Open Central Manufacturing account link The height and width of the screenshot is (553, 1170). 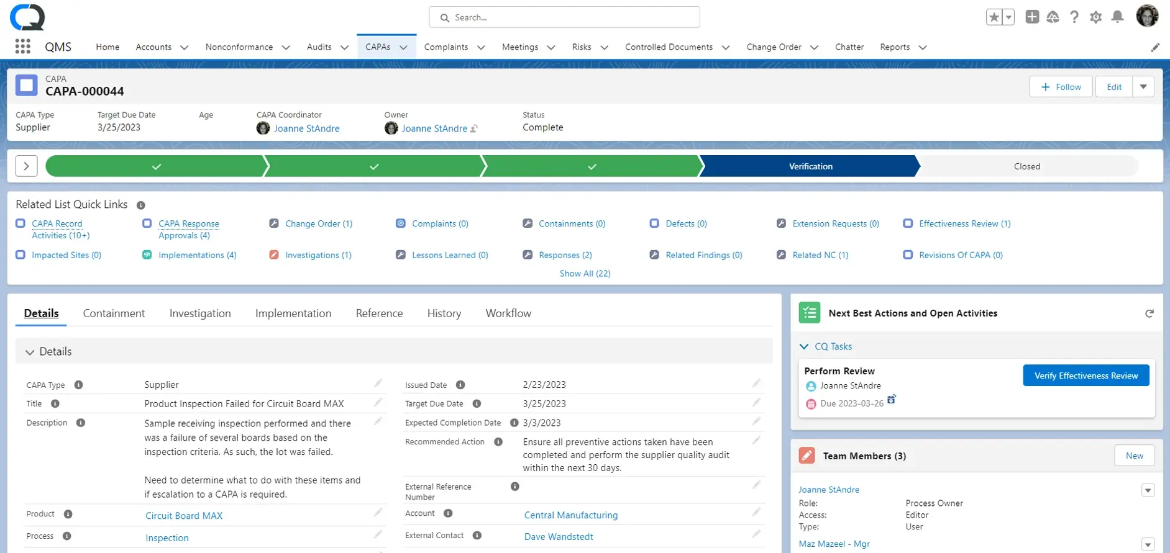click(x=571, y=515)
